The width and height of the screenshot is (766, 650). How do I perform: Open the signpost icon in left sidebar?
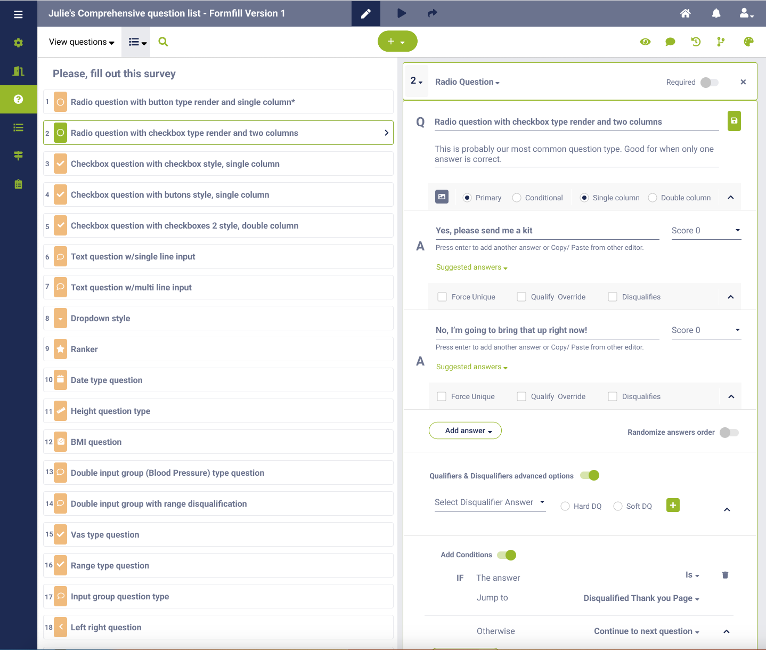[x=18, y=156]
